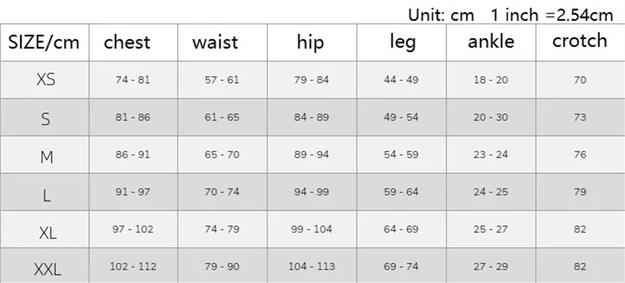The image size is (625, 283).
Task: Click the hip column header
Action: click(310, 42)
